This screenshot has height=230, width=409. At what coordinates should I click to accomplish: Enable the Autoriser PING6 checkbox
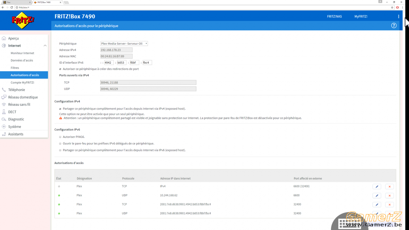click(x=60, y=137)
